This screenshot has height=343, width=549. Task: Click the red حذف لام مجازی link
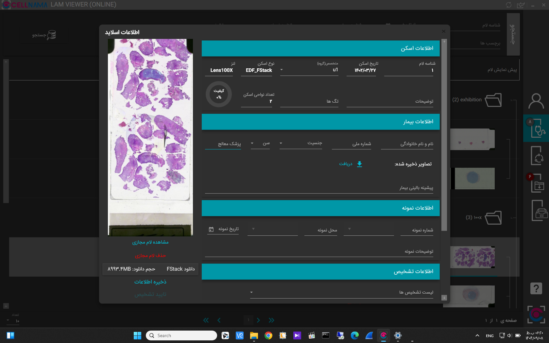point(150,255)
